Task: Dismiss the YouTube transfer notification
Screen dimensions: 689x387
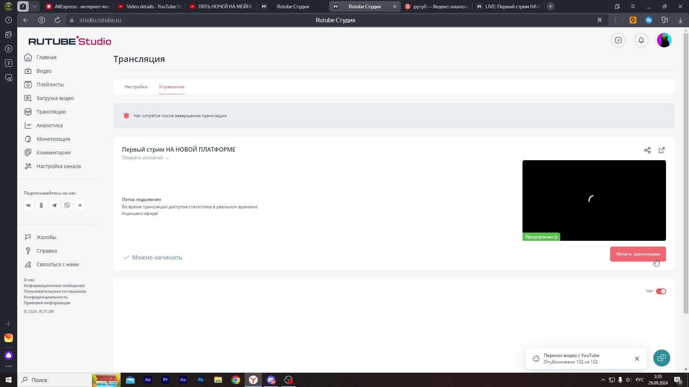Action: click(637, 359)
